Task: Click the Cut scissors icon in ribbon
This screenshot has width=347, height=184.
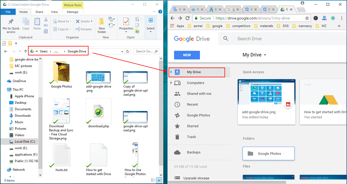Action: tap(46, 19)
